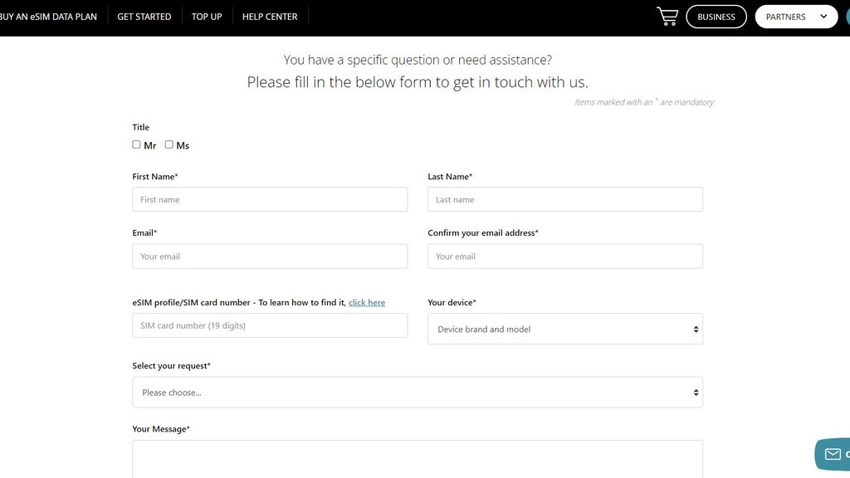Click the Confirm your email address field
The image size is (850, 478).
coord(565,256)
